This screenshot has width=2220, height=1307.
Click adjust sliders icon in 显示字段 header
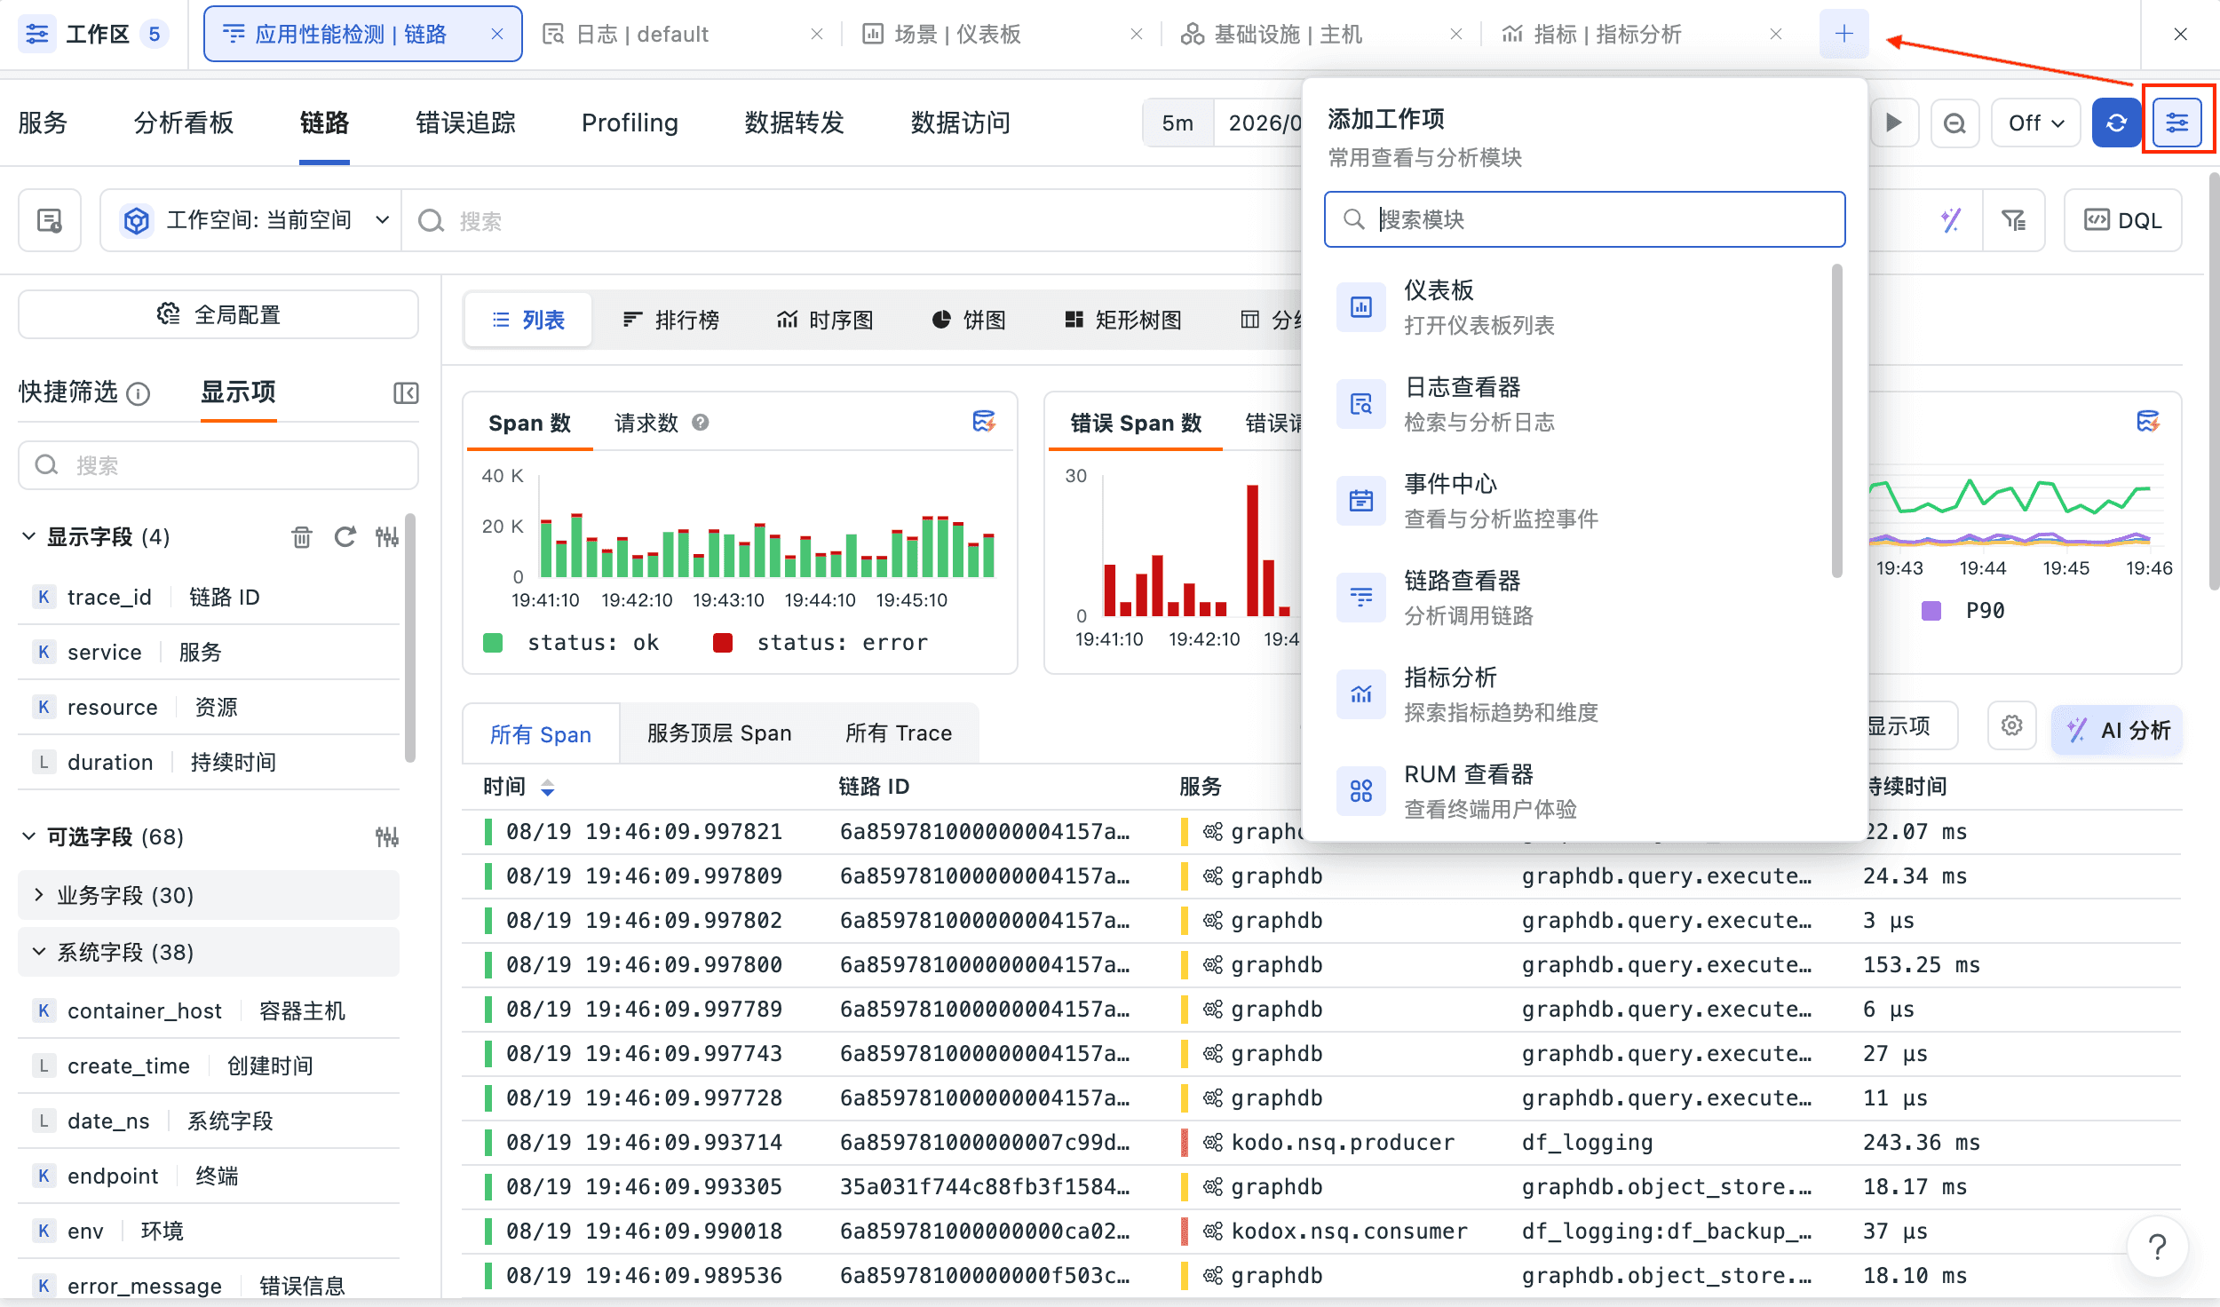coord(387,536)
